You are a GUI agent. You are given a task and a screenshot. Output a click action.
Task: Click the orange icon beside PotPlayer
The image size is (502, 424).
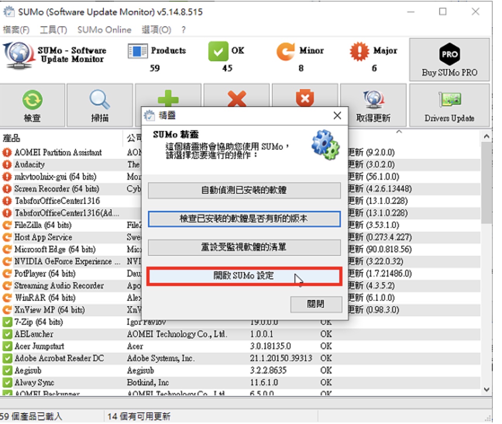(x=7, y=274)
